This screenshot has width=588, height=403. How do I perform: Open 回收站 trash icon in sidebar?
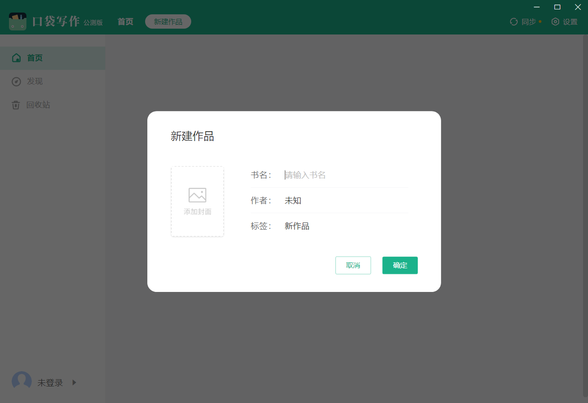click(x=16, y=105)
